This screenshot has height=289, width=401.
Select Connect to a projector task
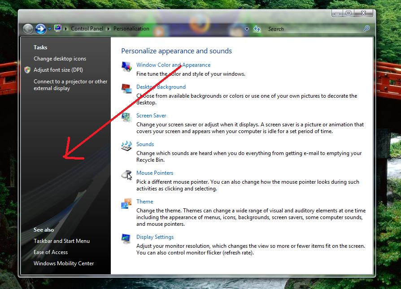pos(70,85)
